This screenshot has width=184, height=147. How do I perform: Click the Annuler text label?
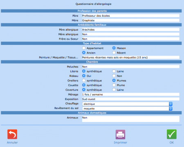(12, 143)
